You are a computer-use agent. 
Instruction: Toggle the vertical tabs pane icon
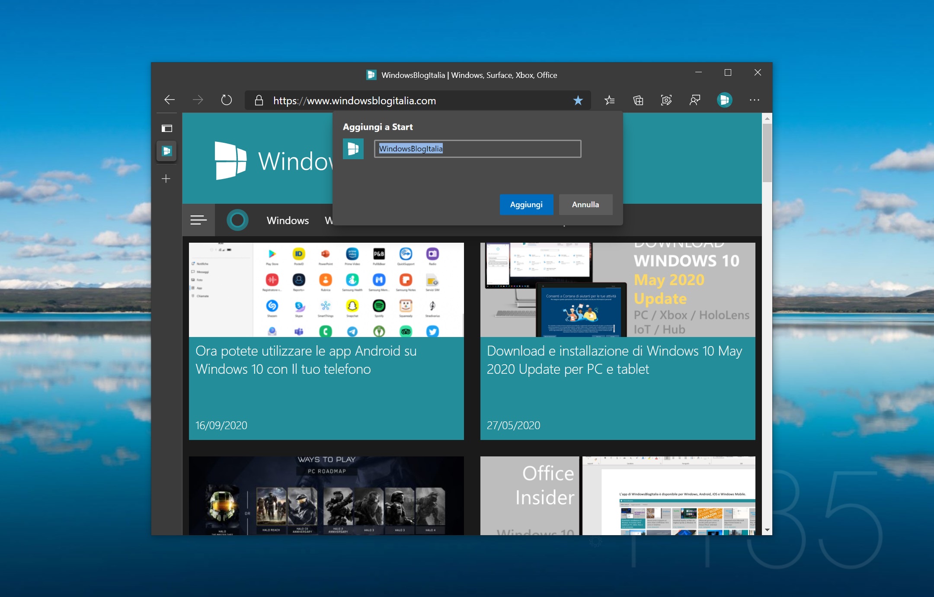[x=166, y=128]
